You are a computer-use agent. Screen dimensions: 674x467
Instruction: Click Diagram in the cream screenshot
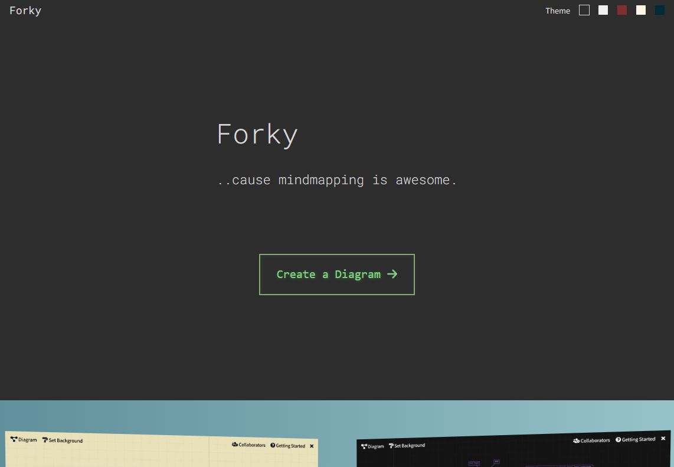24,439
